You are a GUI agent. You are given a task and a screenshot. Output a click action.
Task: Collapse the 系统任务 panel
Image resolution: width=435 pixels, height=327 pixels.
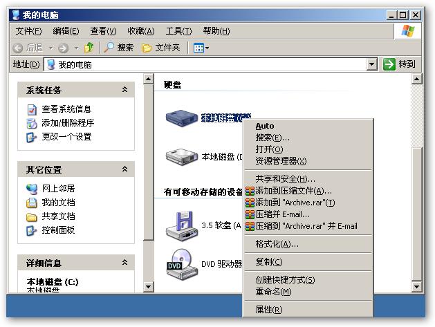[124, 90]
